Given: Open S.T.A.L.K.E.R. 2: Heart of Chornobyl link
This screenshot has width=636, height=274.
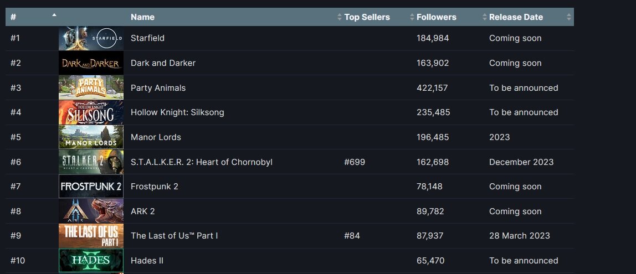Looking at the screenshot, I should (202, 162).
